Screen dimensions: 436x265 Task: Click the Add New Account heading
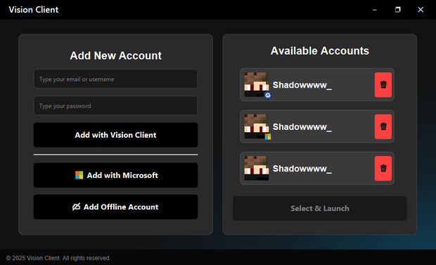(x=115, y=56)
